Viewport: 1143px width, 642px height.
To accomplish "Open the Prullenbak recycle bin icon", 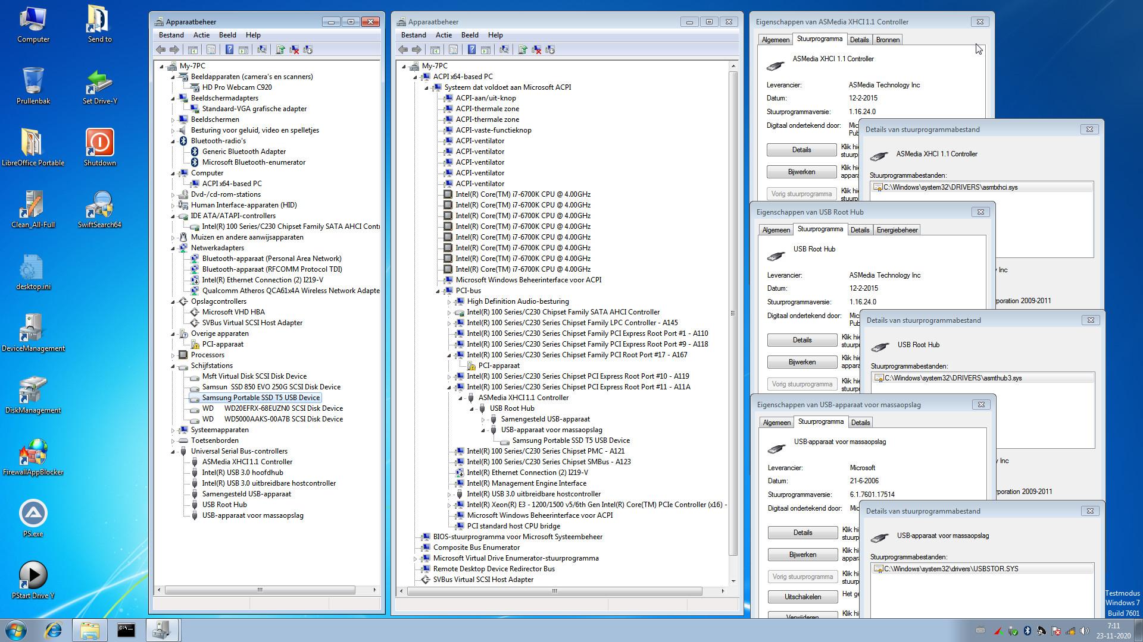I will coord(33,85).
